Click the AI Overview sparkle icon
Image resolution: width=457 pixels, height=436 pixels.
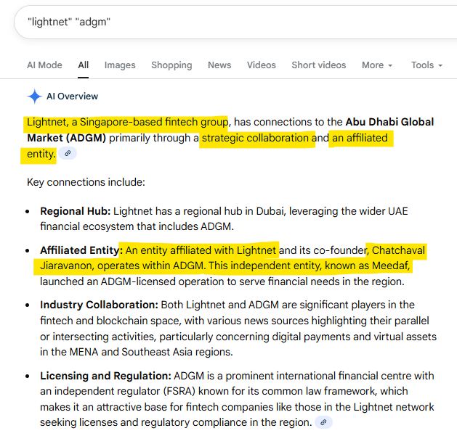point(34,96)
